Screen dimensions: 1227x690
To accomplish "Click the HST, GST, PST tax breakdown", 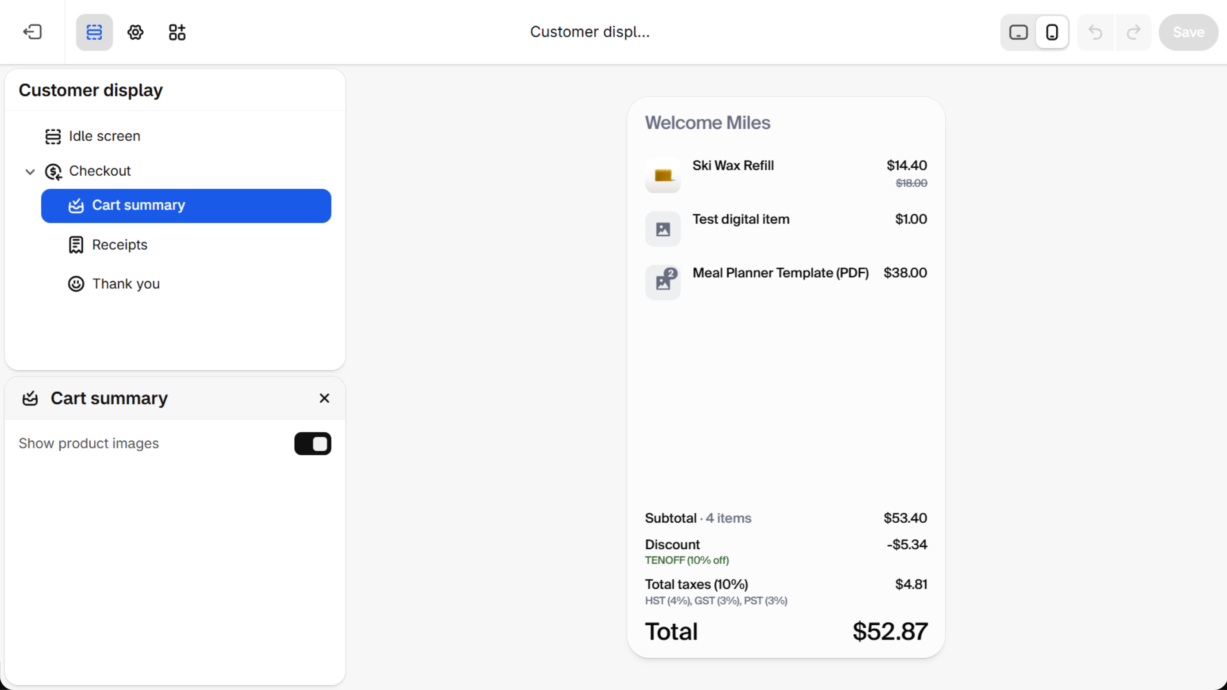I will tap(716, 601).
